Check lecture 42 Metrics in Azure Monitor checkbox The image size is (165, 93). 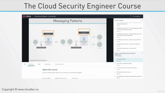[x=115, y=40]
